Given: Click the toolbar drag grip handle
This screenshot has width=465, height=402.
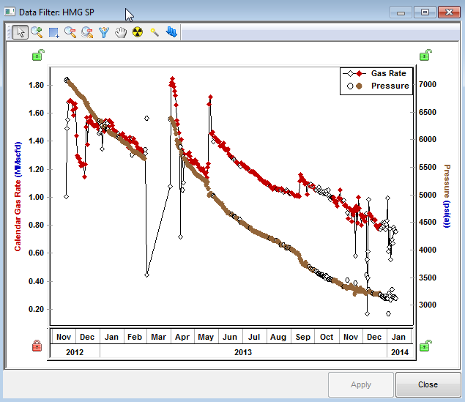Looking at the screenshot, I should pyautogui.click(x=9, y=32).
